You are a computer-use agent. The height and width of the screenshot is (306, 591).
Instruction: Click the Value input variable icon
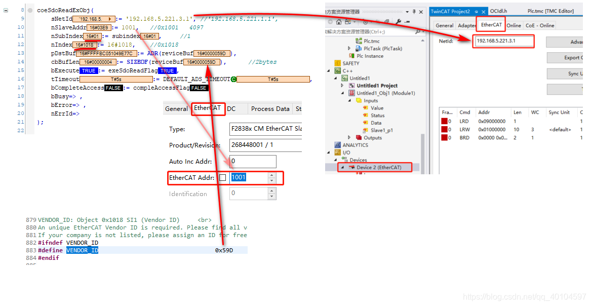pos(365,108)
